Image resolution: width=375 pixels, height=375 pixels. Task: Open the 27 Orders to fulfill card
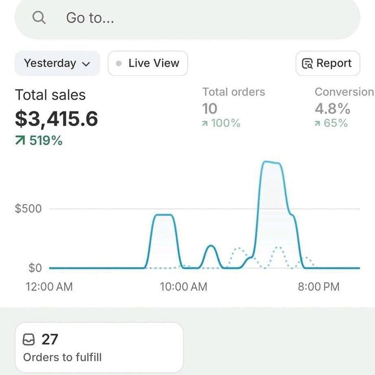click(99, 347)
